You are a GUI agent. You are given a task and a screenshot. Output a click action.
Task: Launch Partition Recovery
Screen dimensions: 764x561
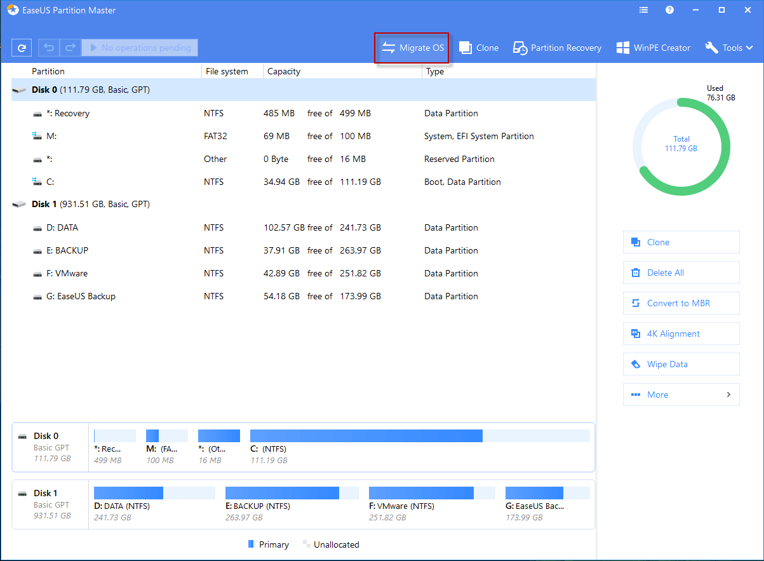click(x=557, y=48)
